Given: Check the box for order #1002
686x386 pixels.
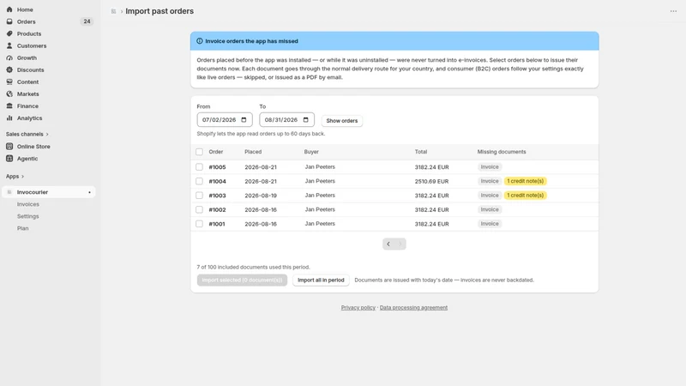Looking at the screenshot, I should tap(199, 209).
